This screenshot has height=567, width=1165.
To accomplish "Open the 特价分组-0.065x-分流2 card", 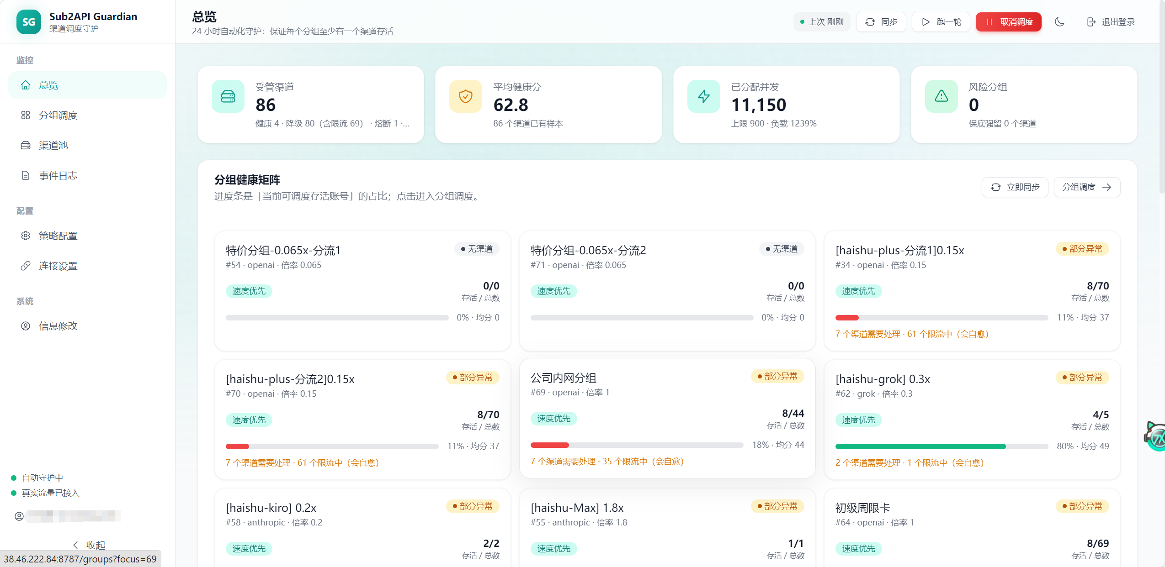I will pyautogui.click(x=667, y=291).
